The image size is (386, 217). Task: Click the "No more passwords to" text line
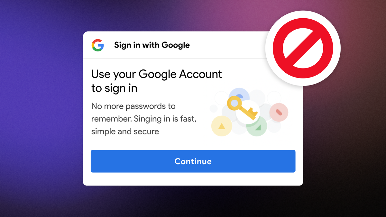click(133, 106)
